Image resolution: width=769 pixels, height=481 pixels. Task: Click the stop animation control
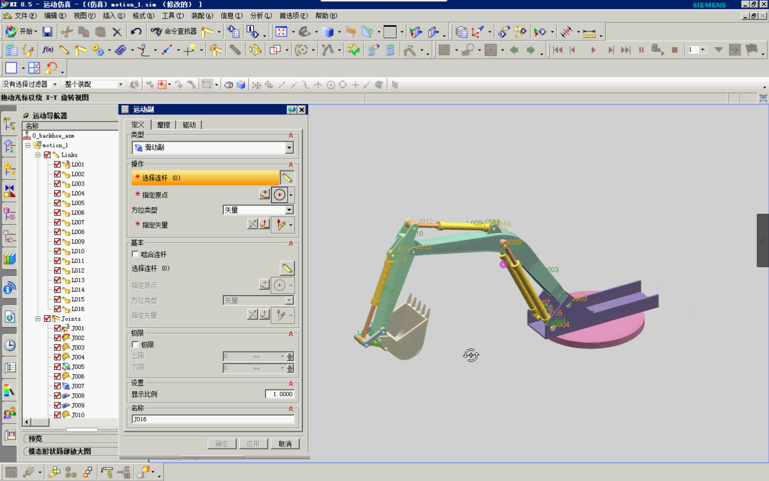[674, 50]
